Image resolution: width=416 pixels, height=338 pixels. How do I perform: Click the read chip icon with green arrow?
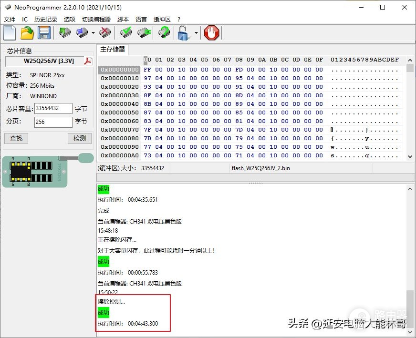pyautogui.click(x=65, y=33)
